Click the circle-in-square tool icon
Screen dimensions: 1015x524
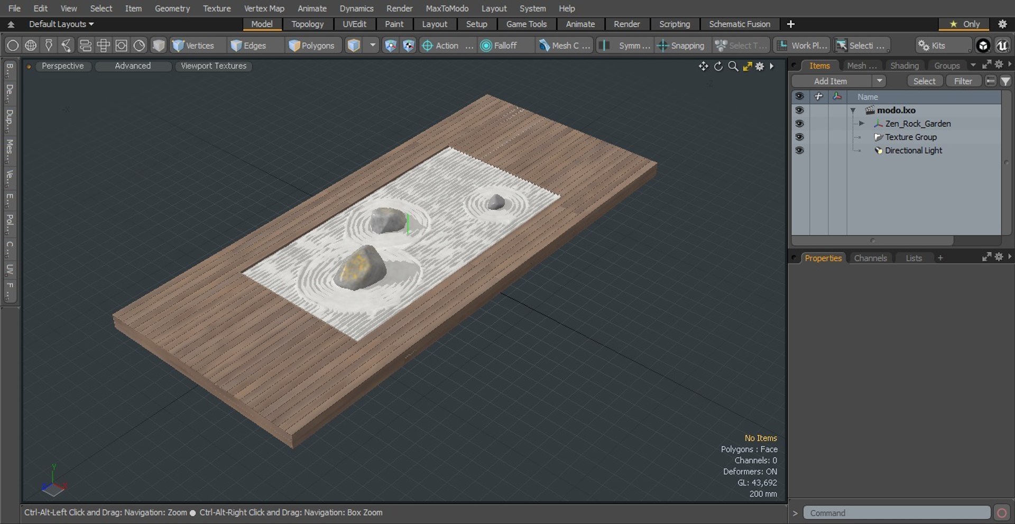tap(121, 45)
